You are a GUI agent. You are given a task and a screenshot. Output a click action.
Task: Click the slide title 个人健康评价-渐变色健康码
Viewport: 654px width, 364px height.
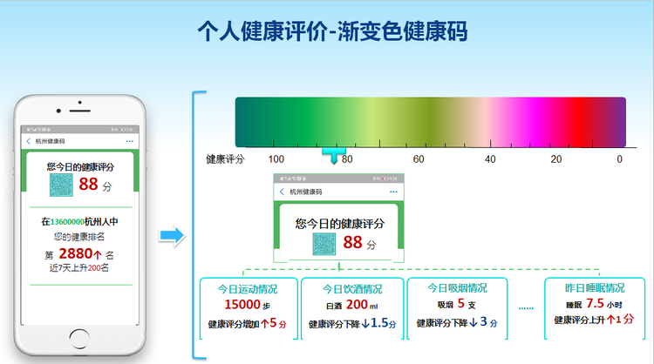click(x=332, y=30)
